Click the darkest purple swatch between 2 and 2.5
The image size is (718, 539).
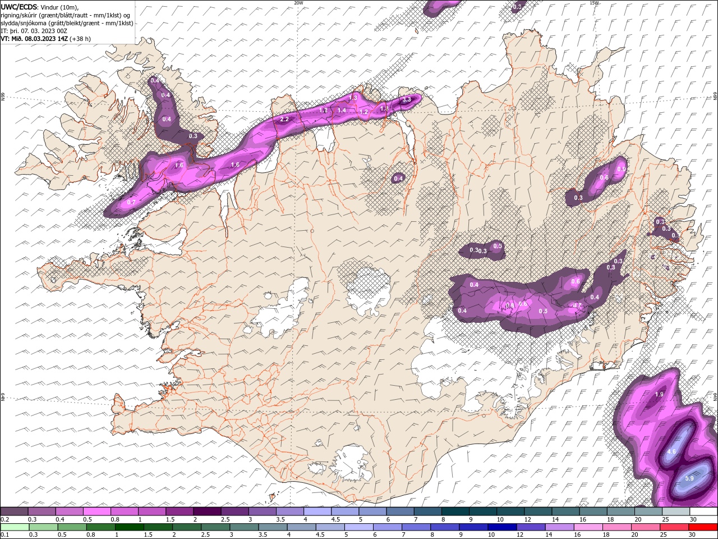click(206, 511)
